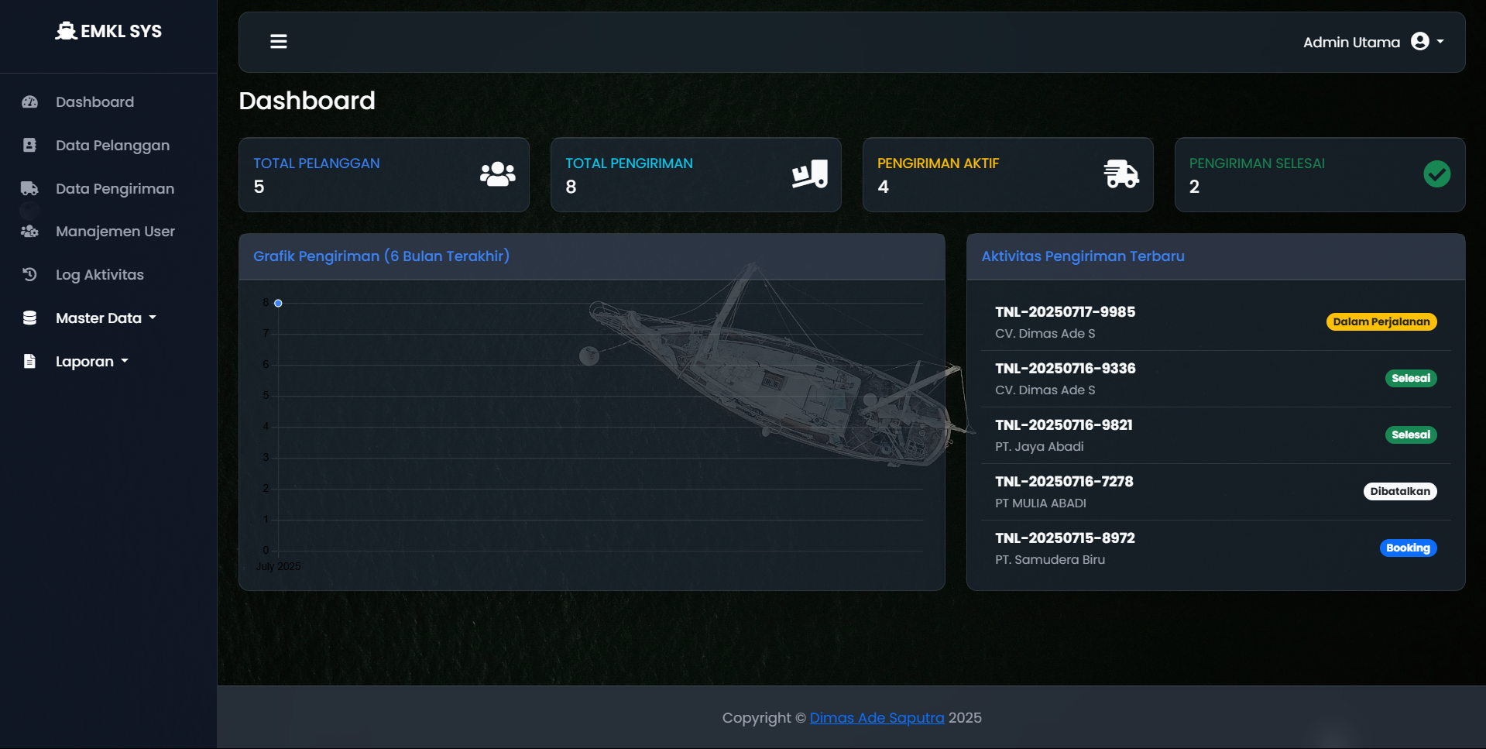Click the users icon on Total Pelanggan card
Viewport: 1486px width, 749px height.
click(496, 174)
